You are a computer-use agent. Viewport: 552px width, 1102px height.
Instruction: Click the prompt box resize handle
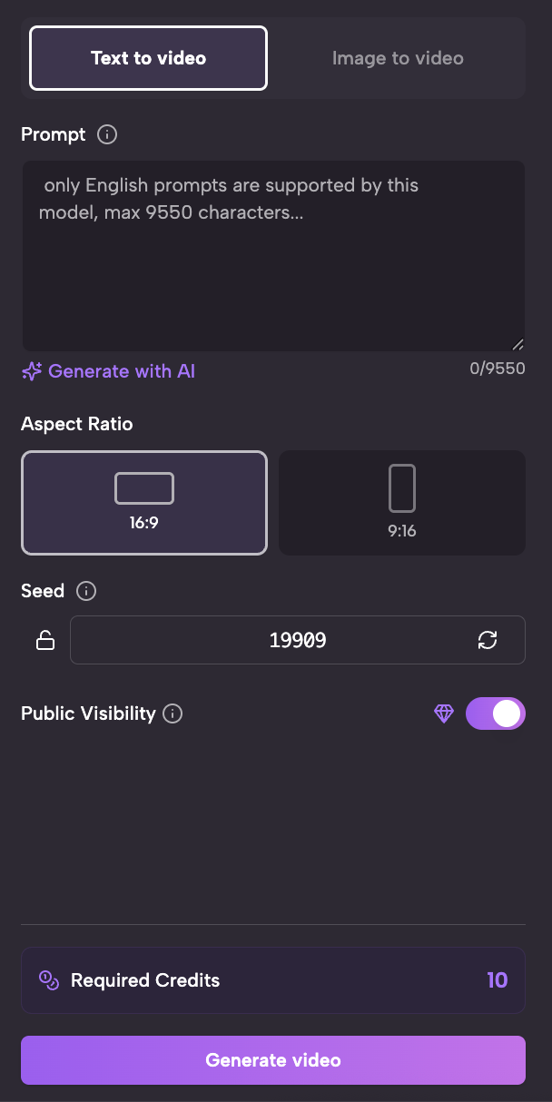pyautogui.click(x=517, y=344)
